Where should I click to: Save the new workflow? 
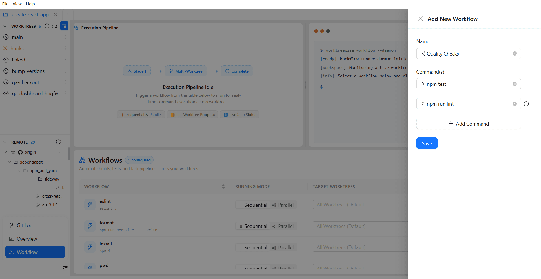pyautogui.click(x=427, y=143)
